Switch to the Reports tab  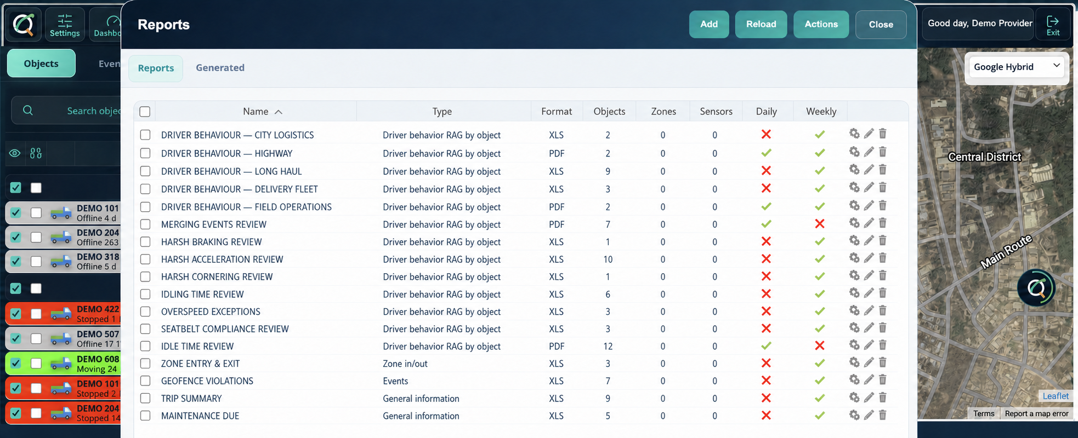156,68
